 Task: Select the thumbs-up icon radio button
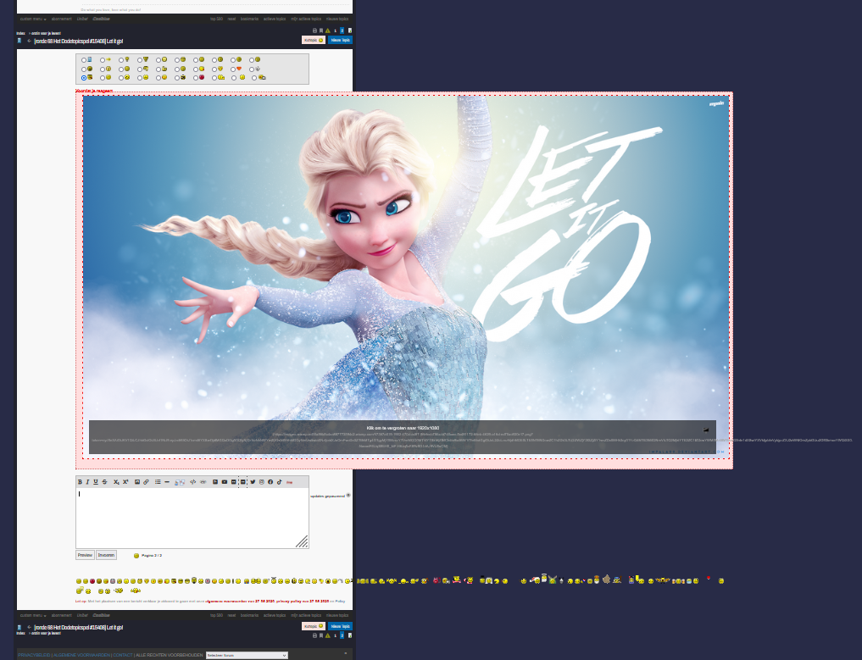(x=158, y=69)
